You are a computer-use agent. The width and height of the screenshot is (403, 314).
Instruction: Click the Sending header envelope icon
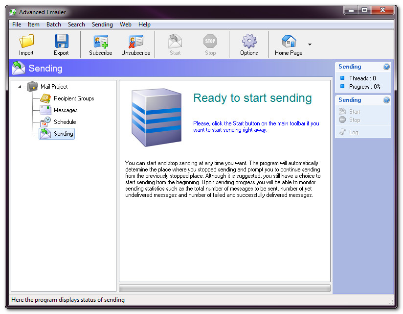pos(19,68)
